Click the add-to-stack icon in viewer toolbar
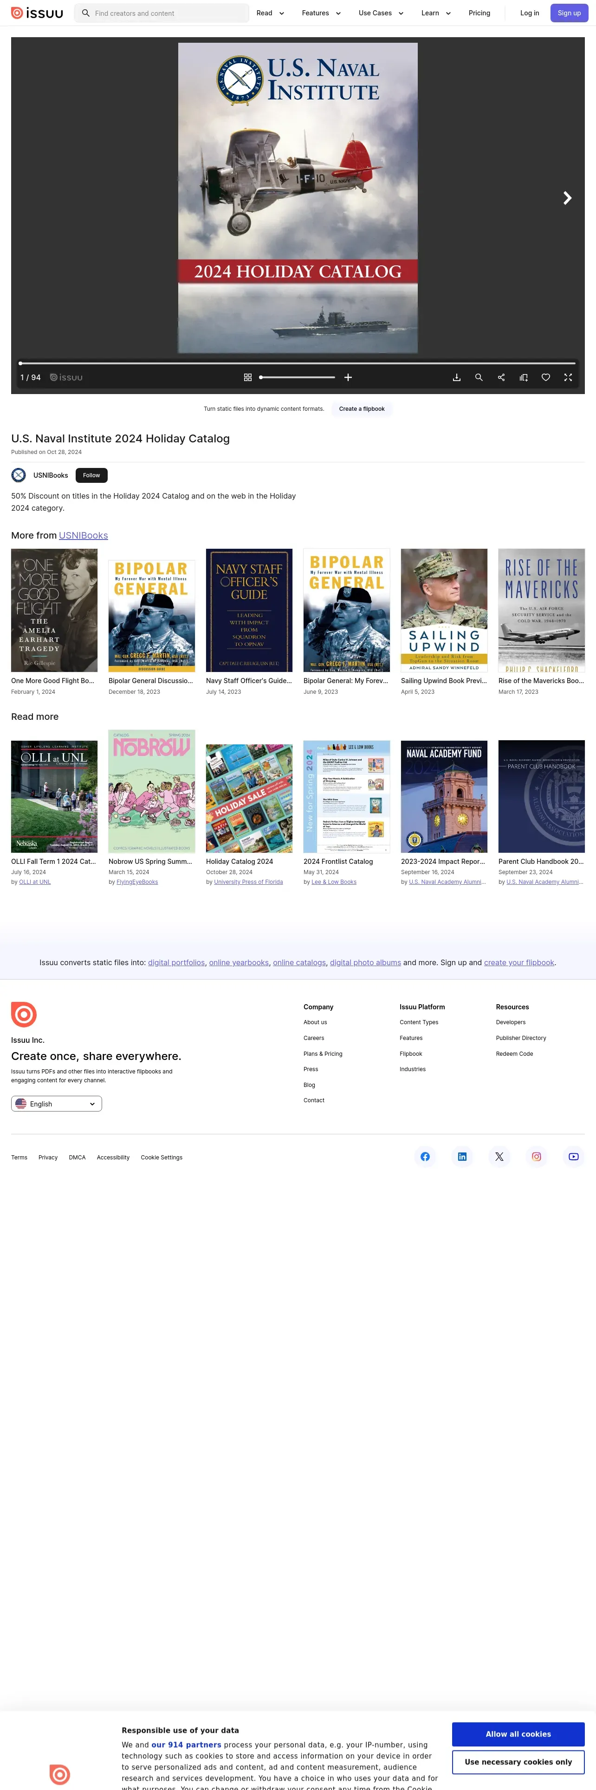The image size is (596, 1790). pyautogui.click(x=524, y=377)
